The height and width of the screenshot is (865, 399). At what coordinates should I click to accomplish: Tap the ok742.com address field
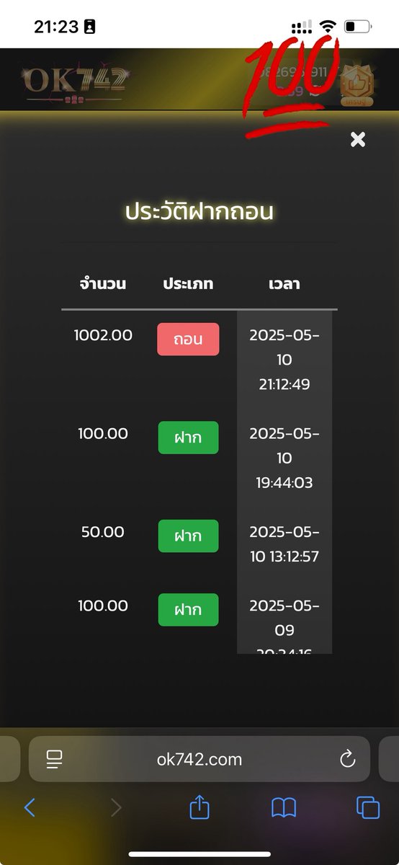[x=199, y=759]
